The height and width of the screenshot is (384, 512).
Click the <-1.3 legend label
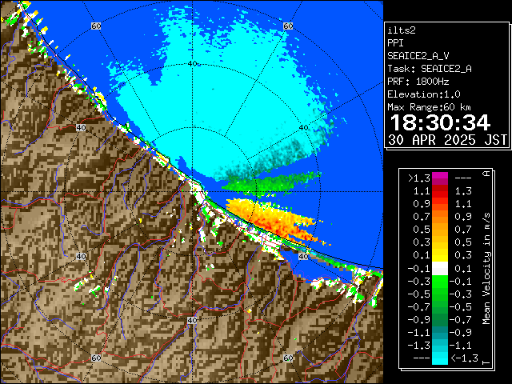click(x=464, y=358)
